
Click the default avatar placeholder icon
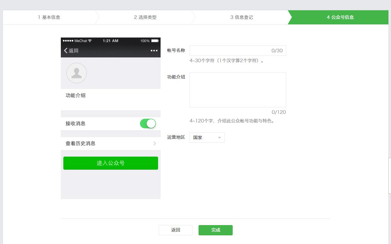tap(77, 73)
